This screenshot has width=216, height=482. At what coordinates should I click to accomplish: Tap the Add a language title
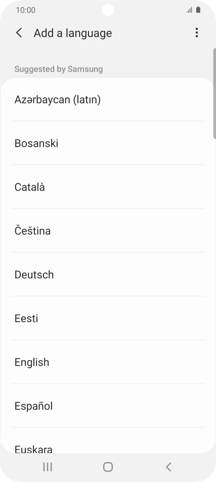point(73,33)
